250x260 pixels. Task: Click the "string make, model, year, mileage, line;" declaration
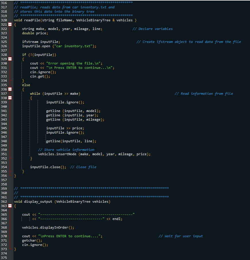62,29
